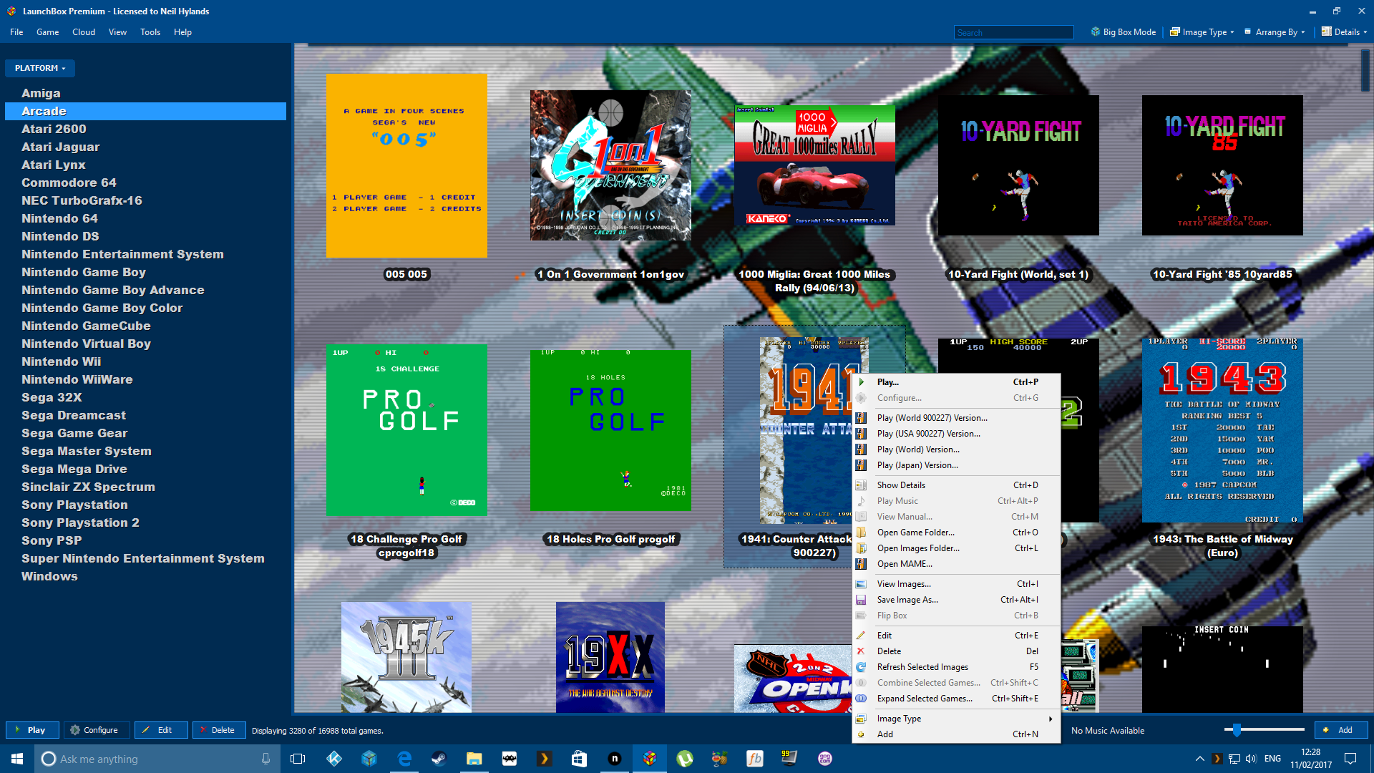Screen dimensions: 1374x773
Task: Choose Play (USA 900227) Version entry
Action: coord(956,434)
